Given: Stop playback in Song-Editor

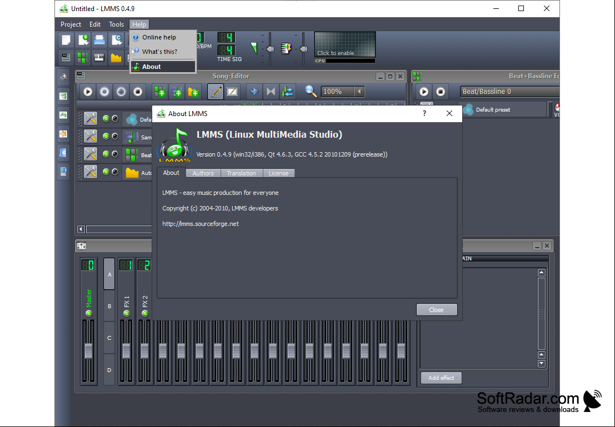Looking at the screenshot, I should (138, 92).
